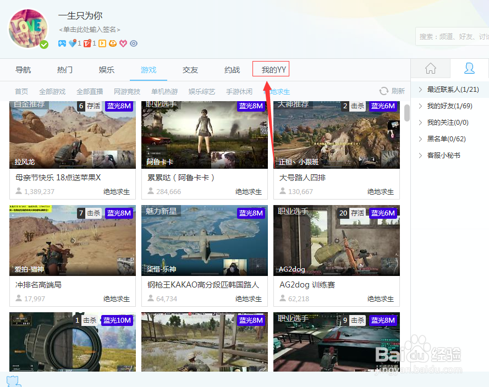Open the home icon tab in right panel
The height and width of the screenshot is (387, 489).
point(431,68)
